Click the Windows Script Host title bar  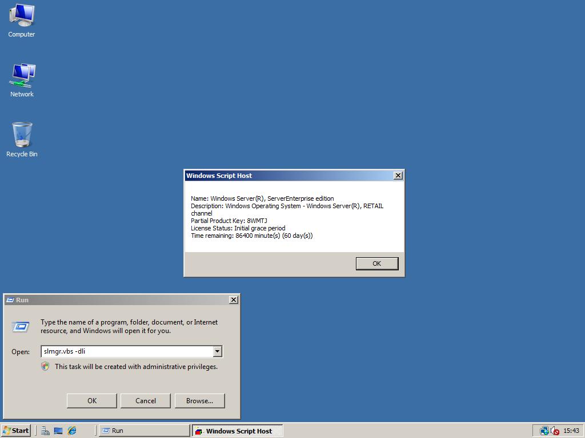(289, 176)
